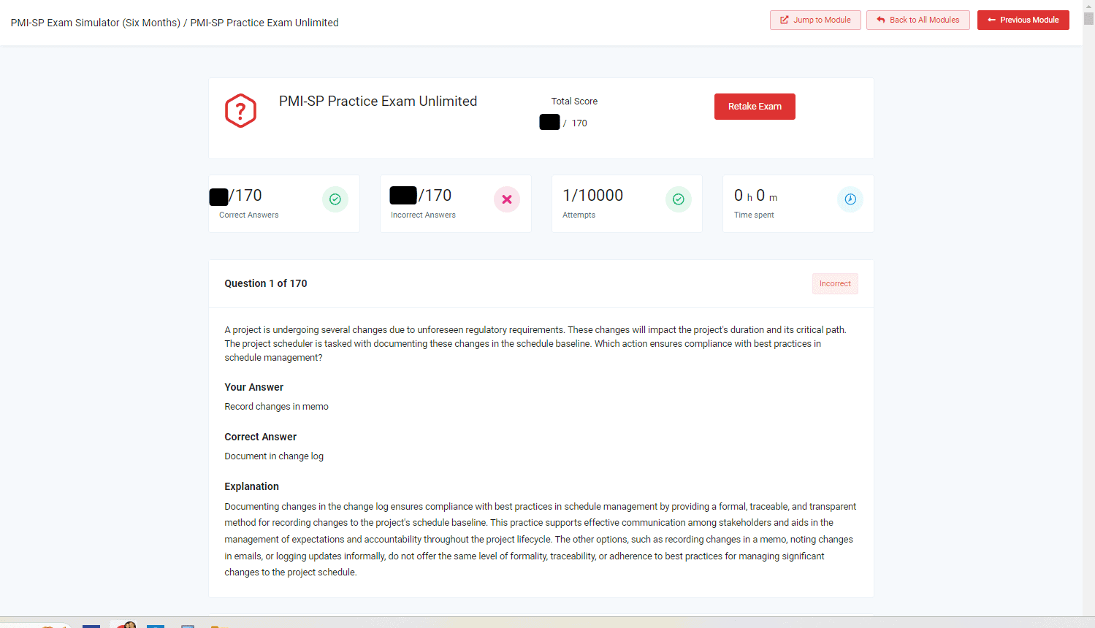This screenshot has width=1095, height=628.
Task: Click the Time spent label
Action: point(754,215)
